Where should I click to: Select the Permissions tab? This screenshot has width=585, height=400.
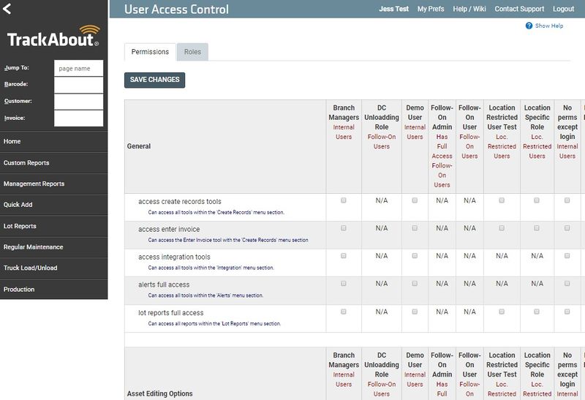(150, 52)
